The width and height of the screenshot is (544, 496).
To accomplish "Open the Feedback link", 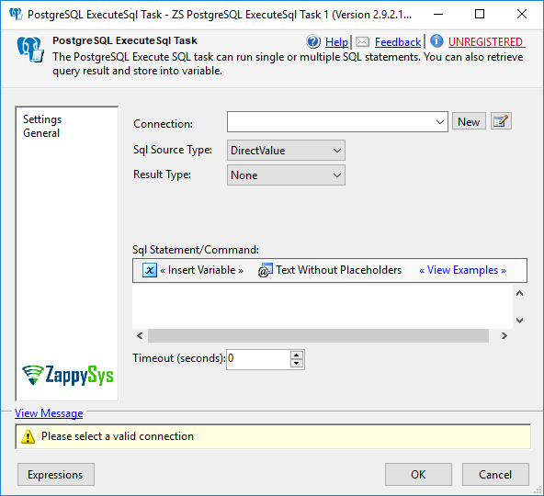I will click(398, 42).
